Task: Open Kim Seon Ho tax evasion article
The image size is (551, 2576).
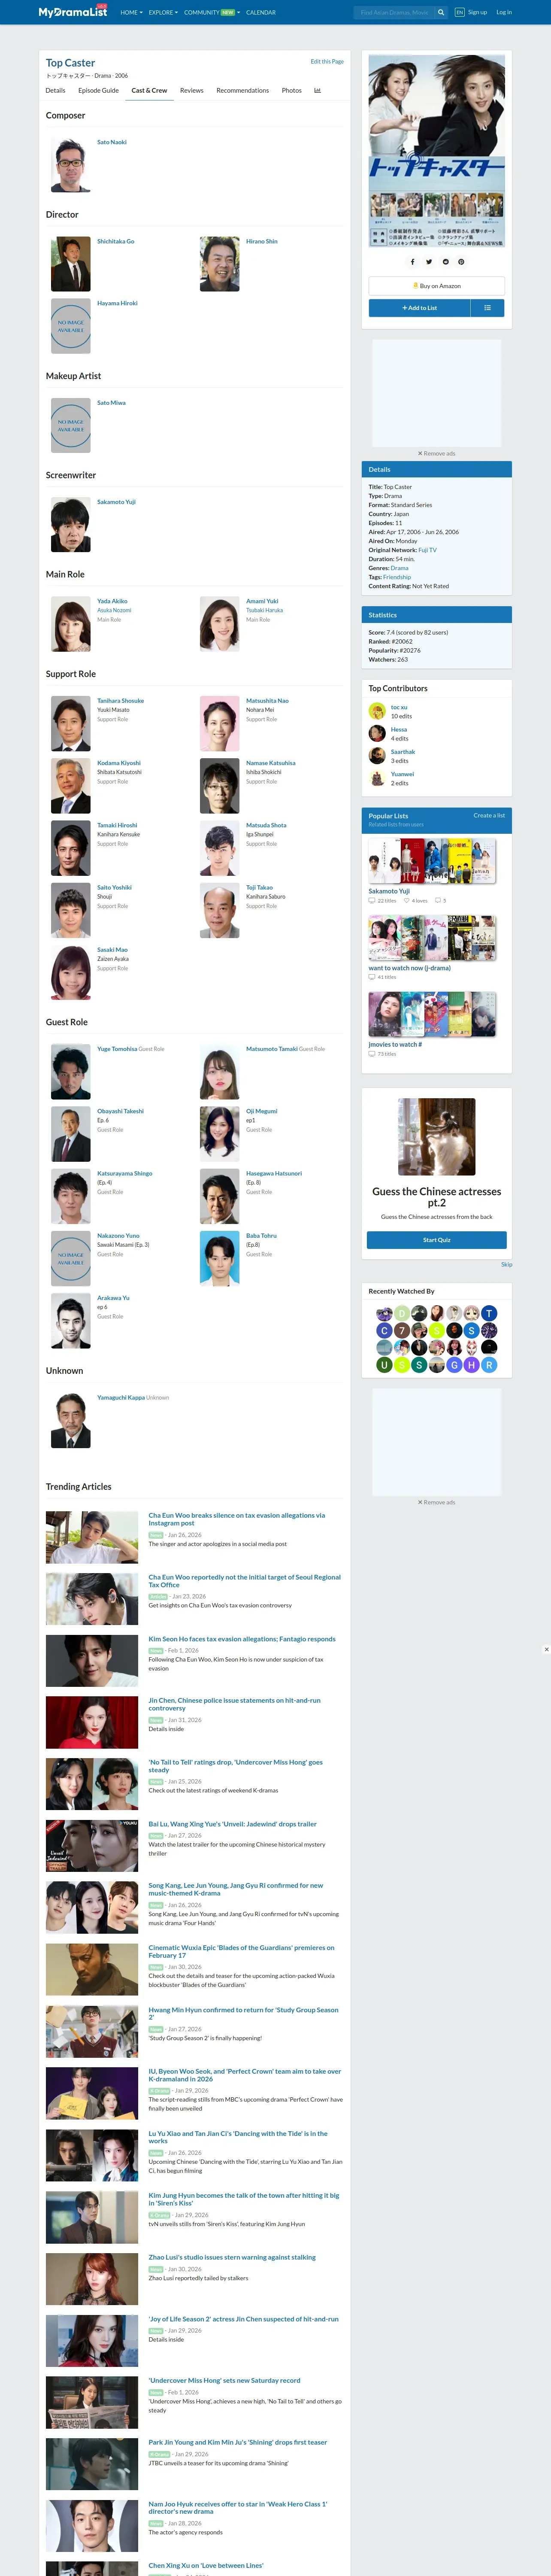Action: pos(242,1639)
